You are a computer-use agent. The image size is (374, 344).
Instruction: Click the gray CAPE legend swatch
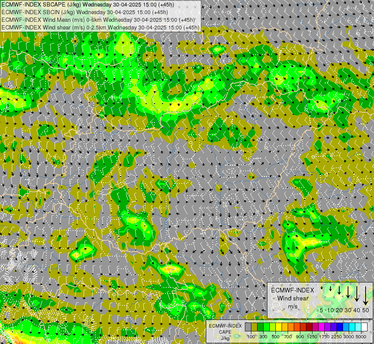(x=248, y=327)
